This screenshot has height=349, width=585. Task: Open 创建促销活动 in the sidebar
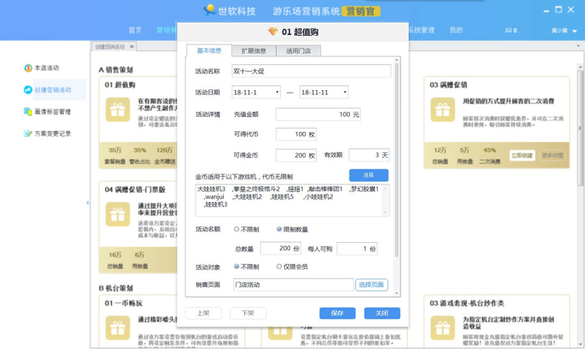pos(28,90)
